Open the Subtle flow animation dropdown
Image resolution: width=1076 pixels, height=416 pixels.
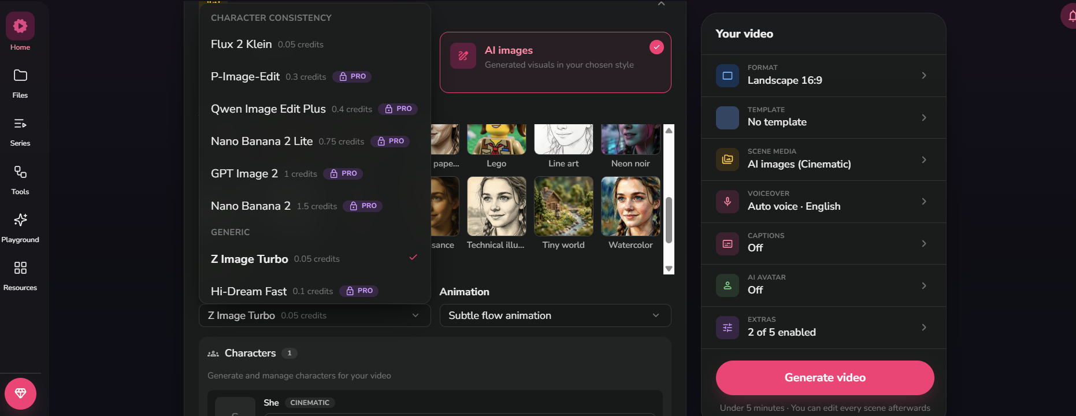click(x=555, y=315)
